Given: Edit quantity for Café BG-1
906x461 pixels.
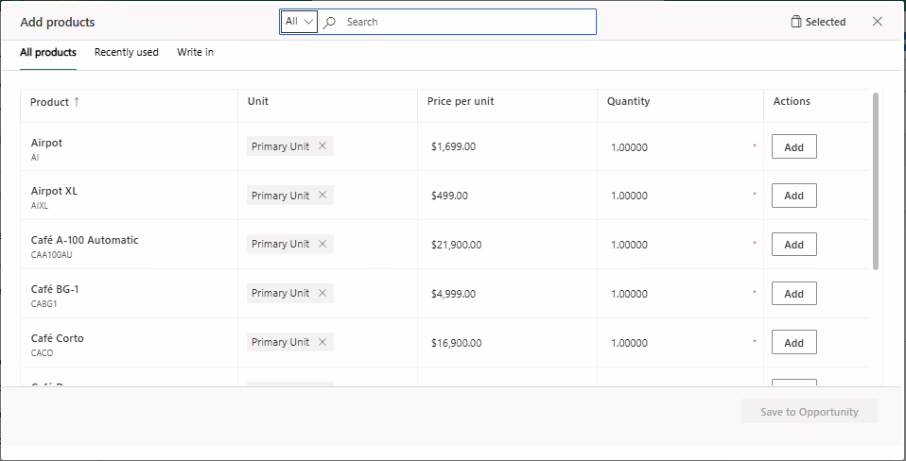Looking at the screenshot, I should 679,294.
